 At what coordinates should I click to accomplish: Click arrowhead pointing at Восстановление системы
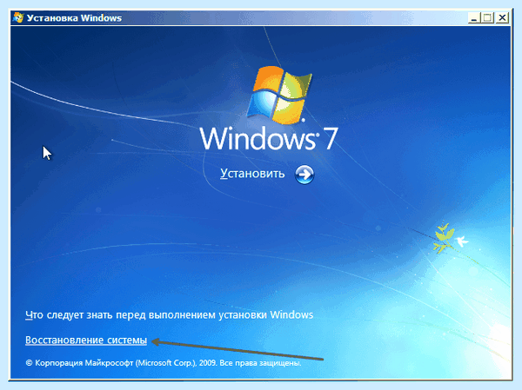pyautogui.click(x=157, y=341)
